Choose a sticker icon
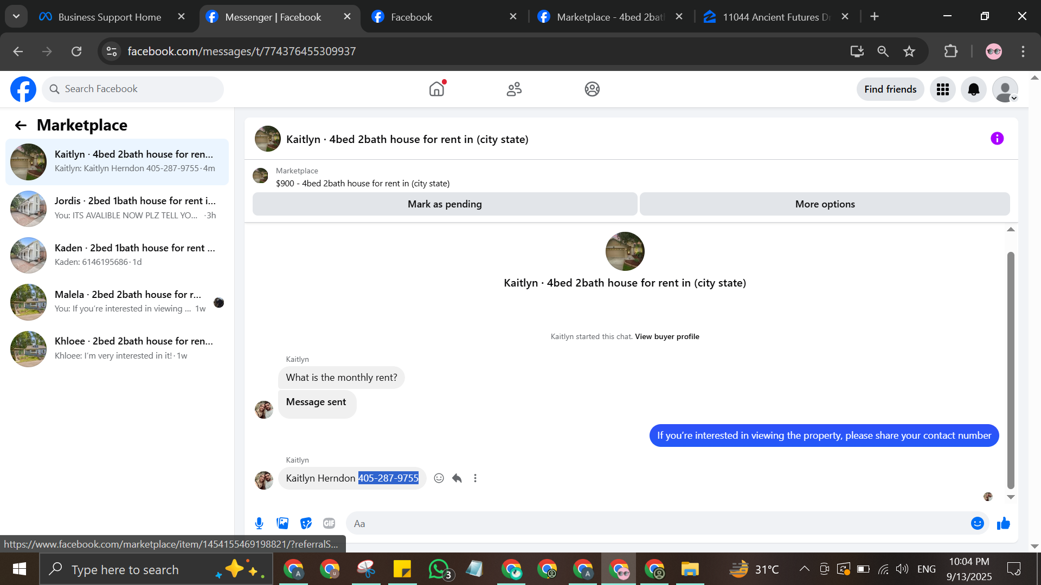The width and height of the screenshot is (1041, 585). pyautogui.click(x=306, y=523)
